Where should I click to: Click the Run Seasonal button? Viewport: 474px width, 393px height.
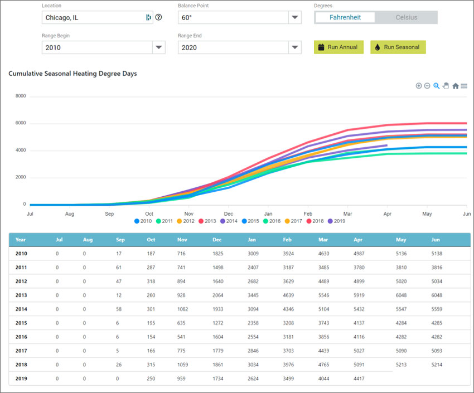(398, 47)
